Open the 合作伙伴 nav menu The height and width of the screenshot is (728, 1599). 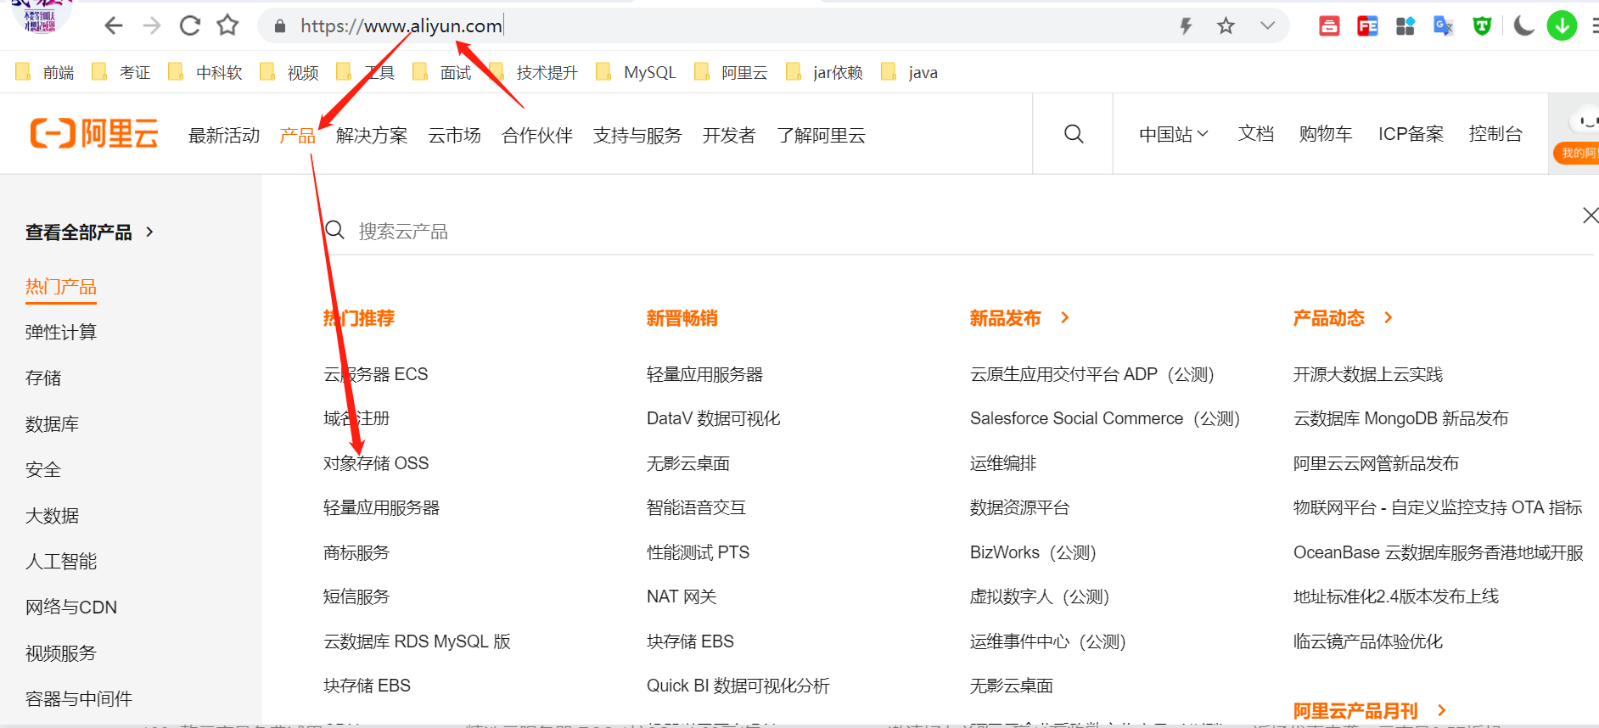click(537, 135)
